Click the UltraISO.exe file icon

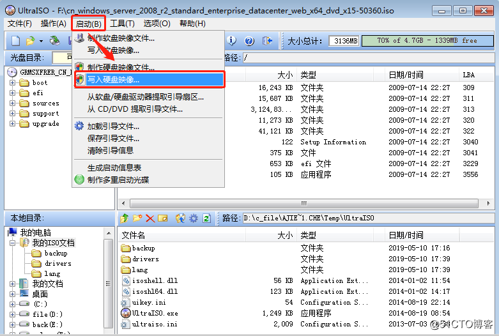point(126,313)
